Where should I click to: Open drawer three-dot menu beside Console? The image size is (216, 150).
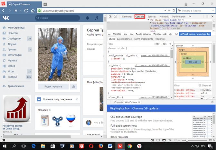click(x=110, y=102)
